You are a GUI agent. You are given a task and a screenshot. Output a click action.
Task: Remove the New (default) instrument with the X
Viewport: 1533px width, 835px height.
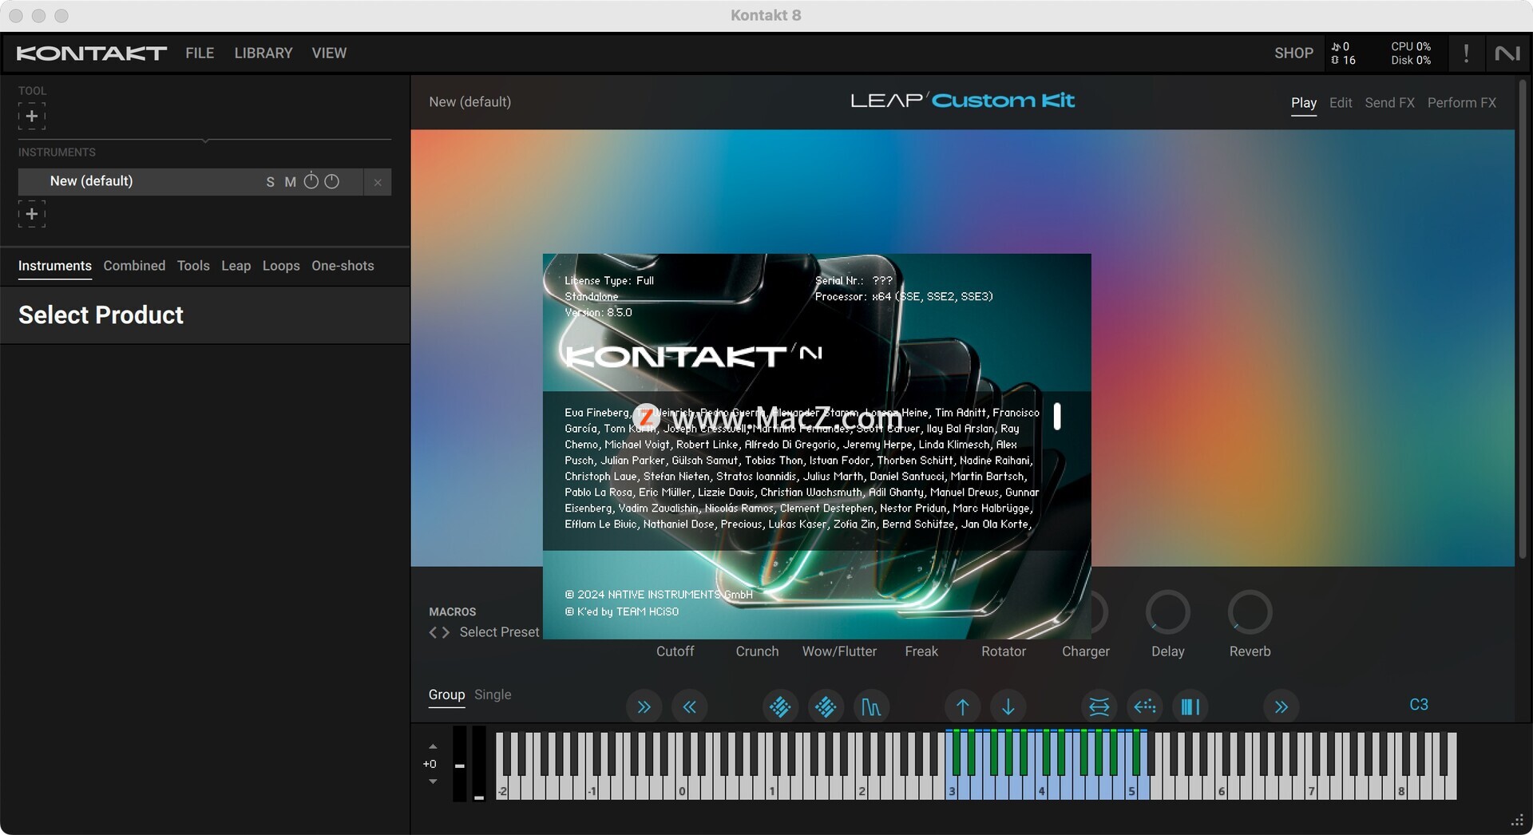tap(378, 182)
